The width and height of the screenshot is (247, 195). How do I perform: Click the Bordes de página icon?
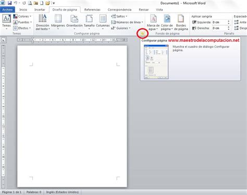pyautogui.click(x=181, y=19)
